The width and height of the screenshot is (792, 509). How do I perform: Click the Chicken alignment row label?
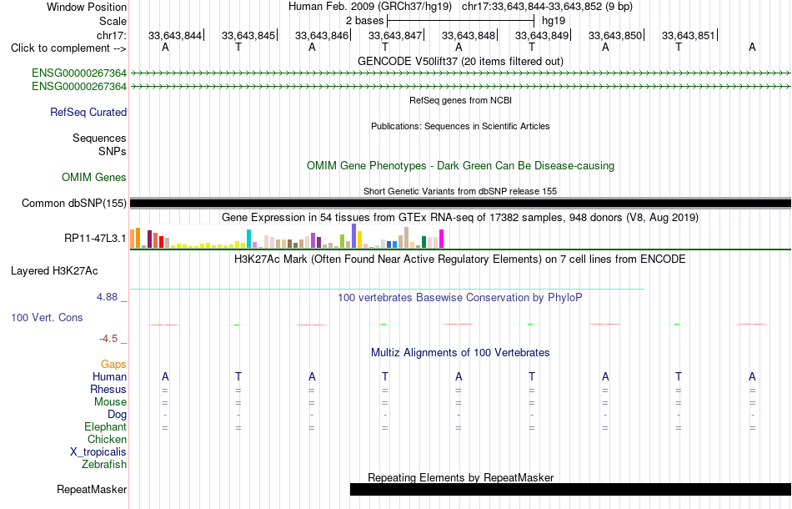pos(107,439)
